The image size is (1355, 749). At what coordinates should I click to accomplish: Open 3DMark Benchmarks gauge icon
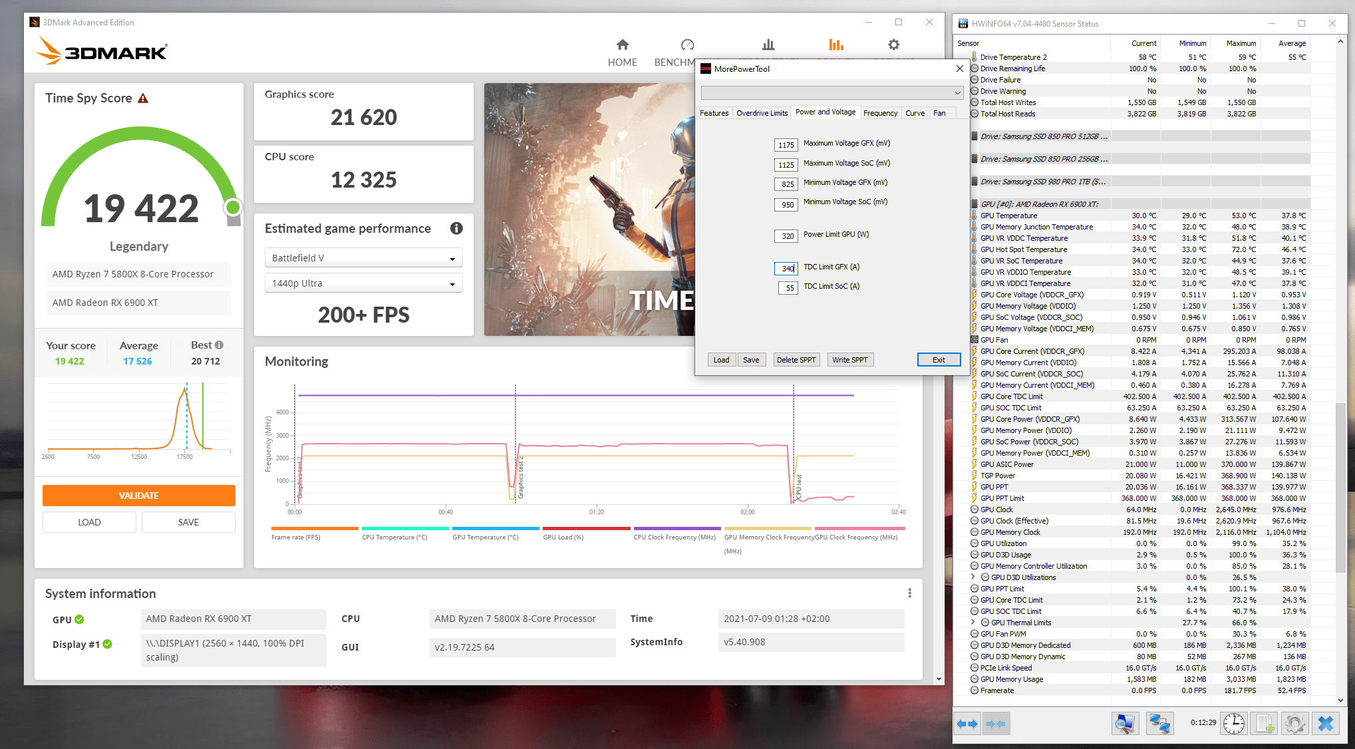(687, 45)
